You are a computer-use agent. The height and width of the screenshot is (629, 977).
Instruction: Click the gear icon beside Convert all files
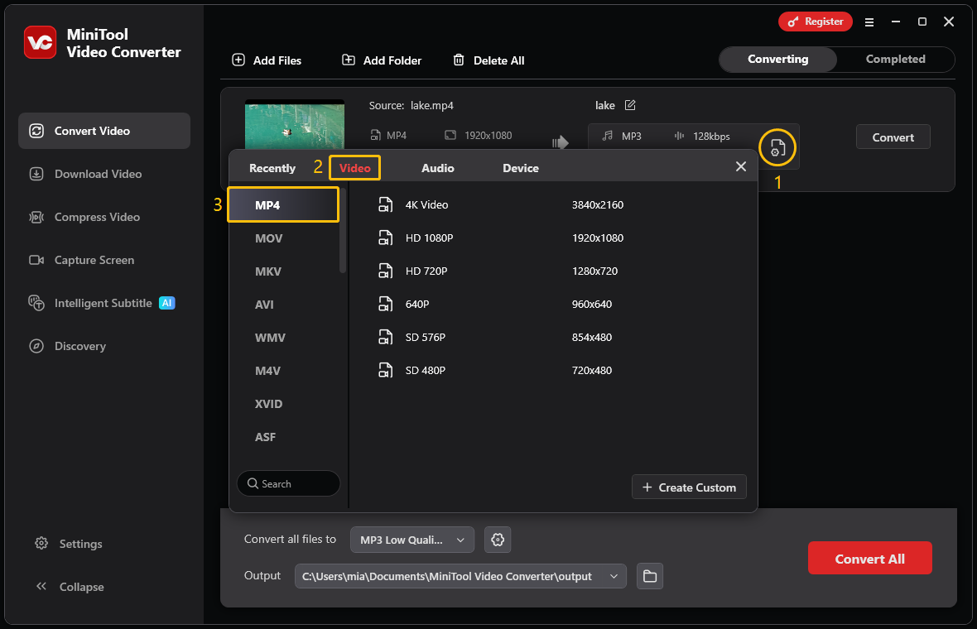click(497, 540)
